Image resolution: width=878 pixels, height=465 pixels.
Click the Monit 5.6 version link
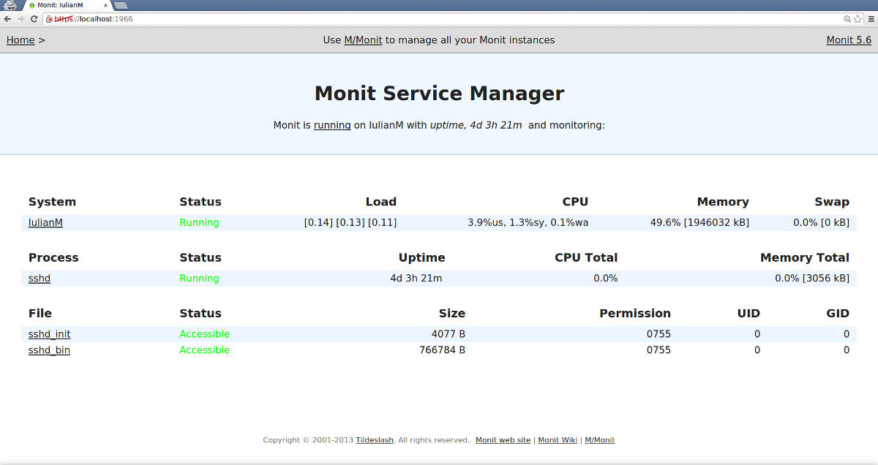pos(849,40)
